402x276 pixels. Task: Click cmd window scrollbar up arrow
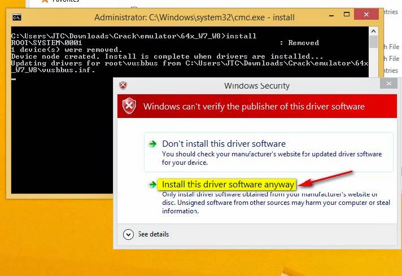[x=373, y=31]
